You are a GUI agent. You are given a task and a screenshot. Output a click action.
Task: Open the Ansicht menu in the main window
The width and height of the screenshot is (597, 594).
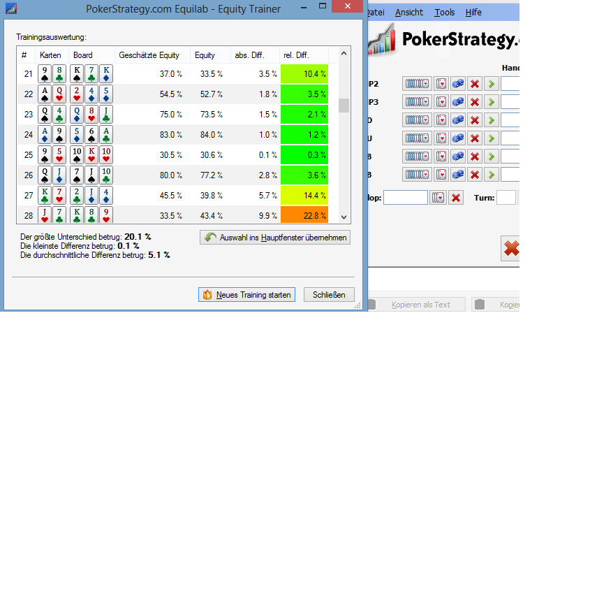409,13
